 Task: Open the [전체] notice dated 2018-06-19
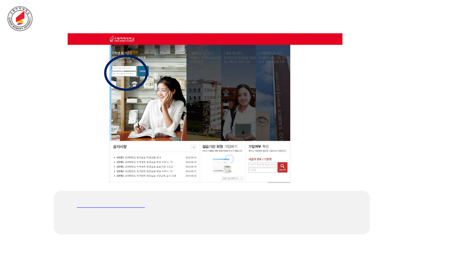coord(146,162)
